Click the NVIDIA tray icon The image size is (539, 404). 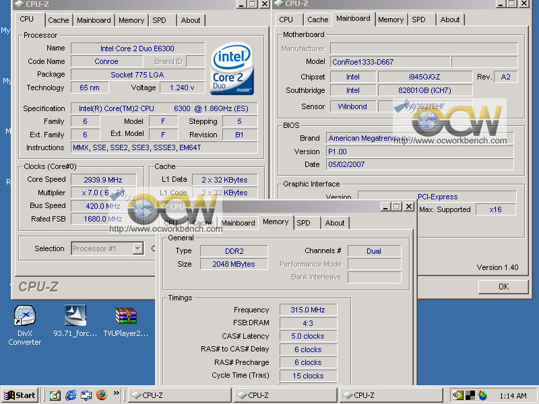tap(457, 395)
